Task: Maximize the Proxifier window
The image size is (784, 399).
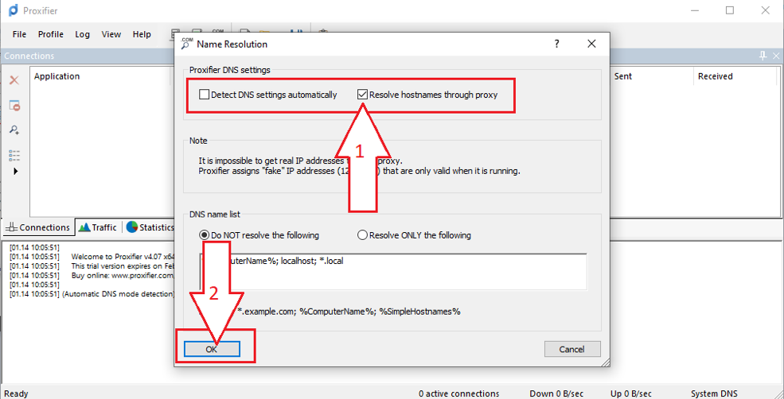Action: (x=730, y=10)
